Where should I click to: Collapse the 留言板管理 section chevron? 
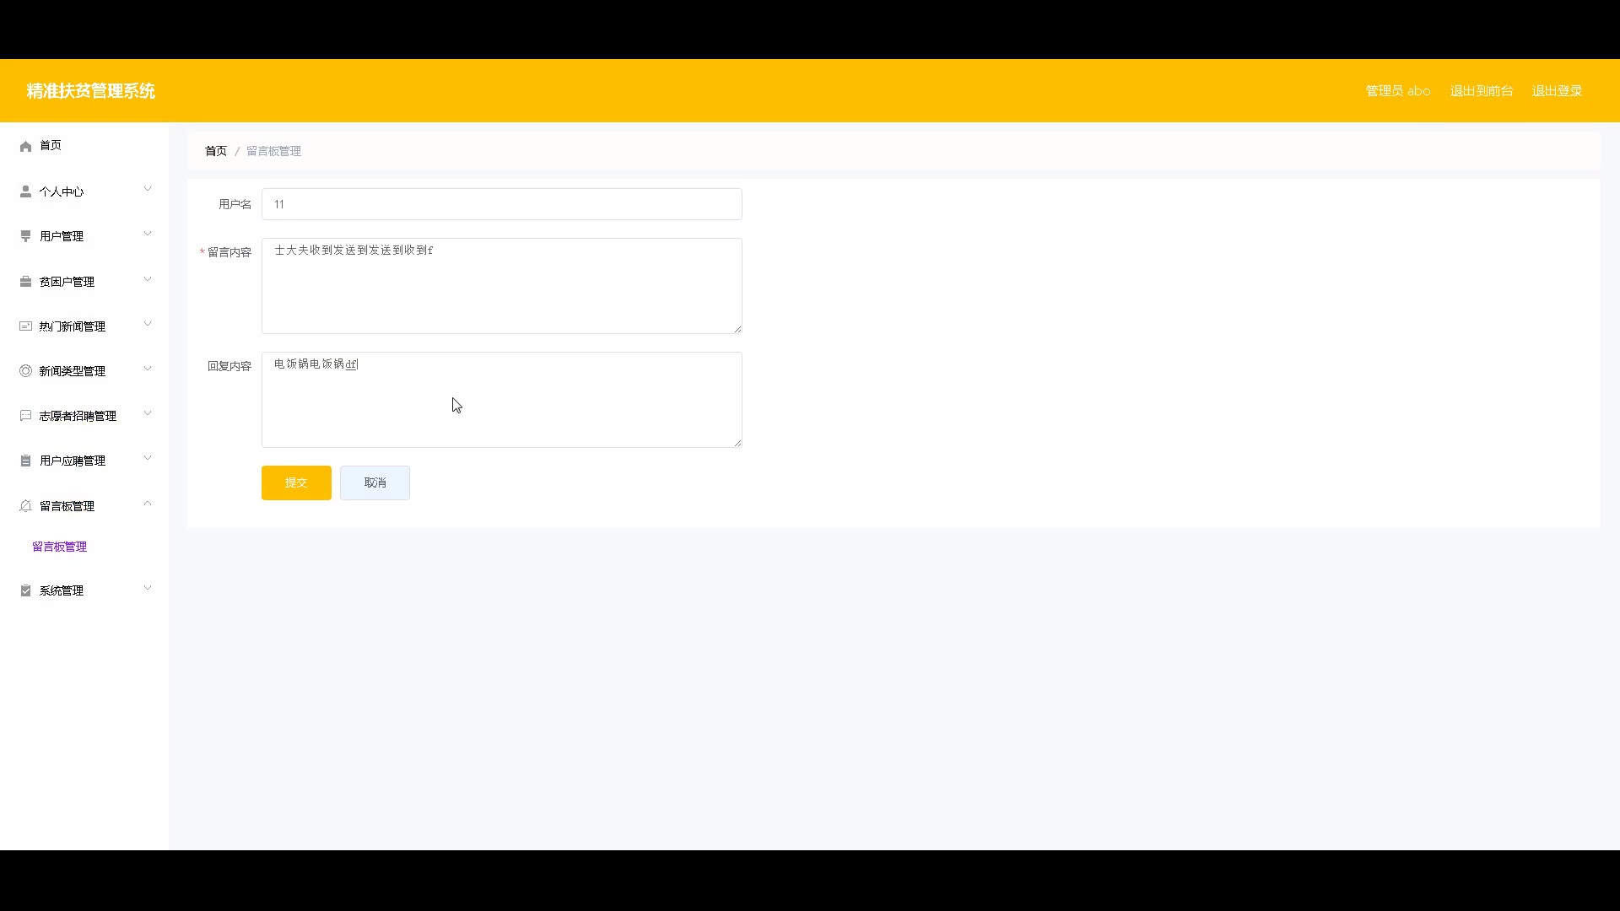point(148,504)
